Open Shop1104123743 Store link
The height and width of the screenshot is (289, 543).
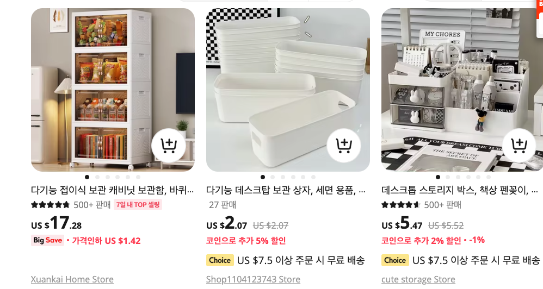click(253, 279)
